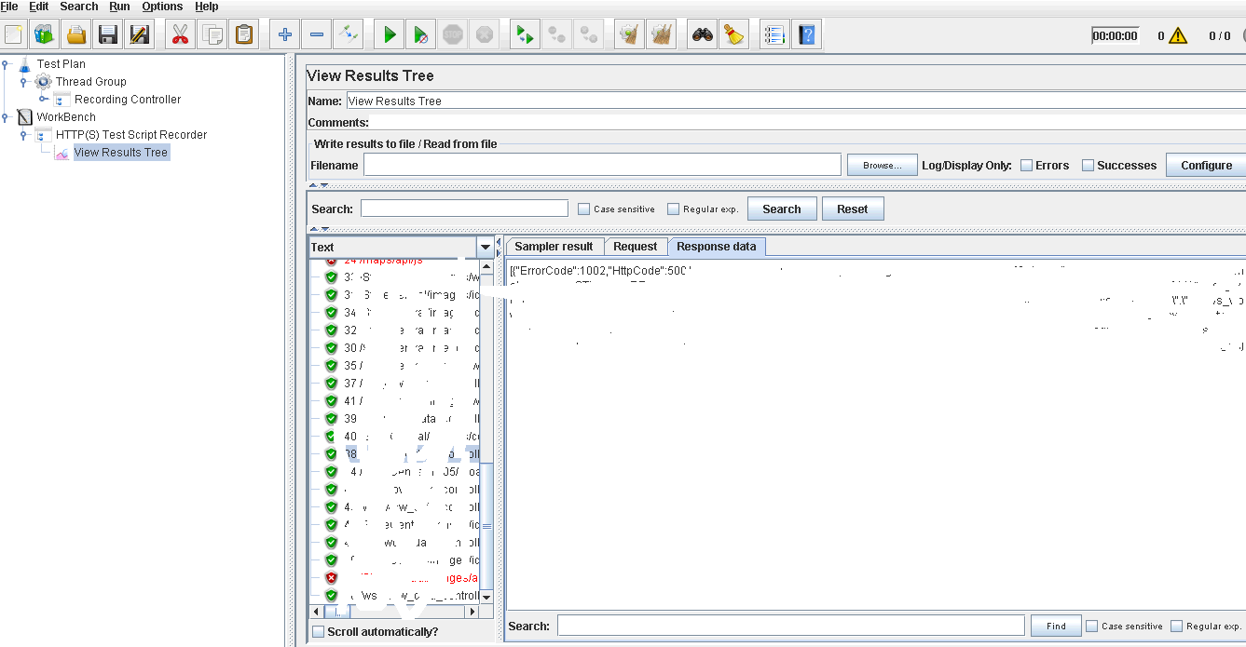Click the binoculars Search icon
The height and width of the screenshot is (647, 1246).
pos(702,35)
